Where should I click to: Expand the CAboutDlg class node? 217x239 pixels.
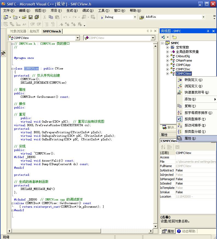(168, 56)
